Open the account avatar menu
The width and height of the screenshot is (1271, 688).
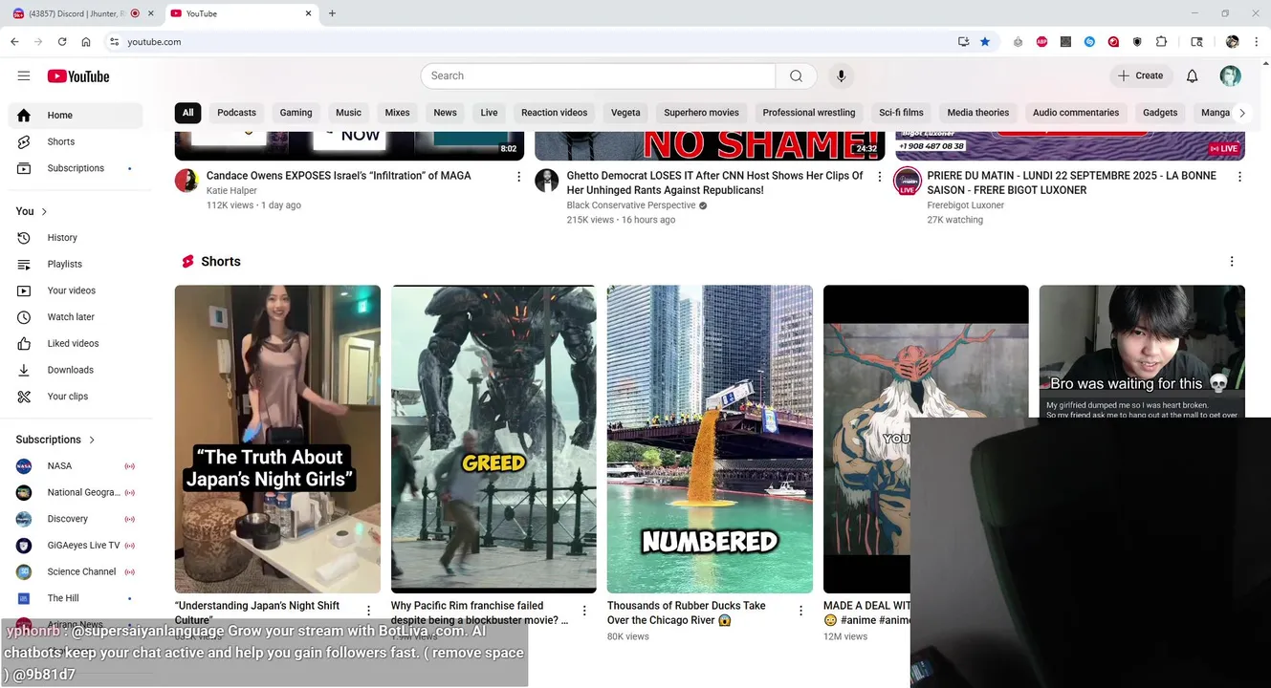point(1230,75)
